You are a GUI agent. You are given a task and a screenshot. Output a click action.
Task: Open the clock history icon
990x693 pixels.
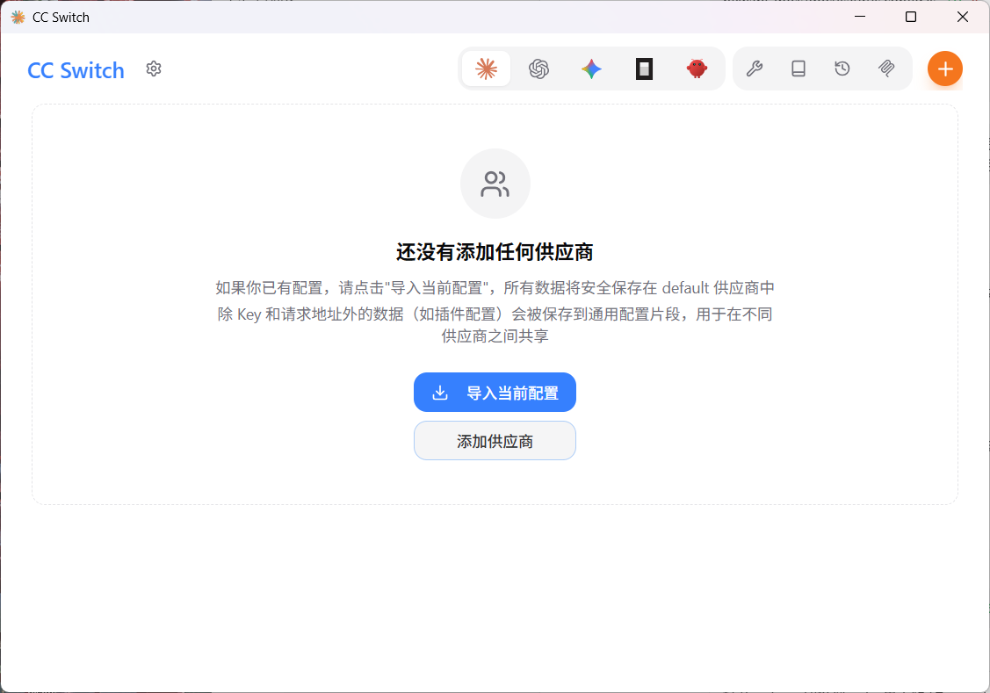click(842, 69)
